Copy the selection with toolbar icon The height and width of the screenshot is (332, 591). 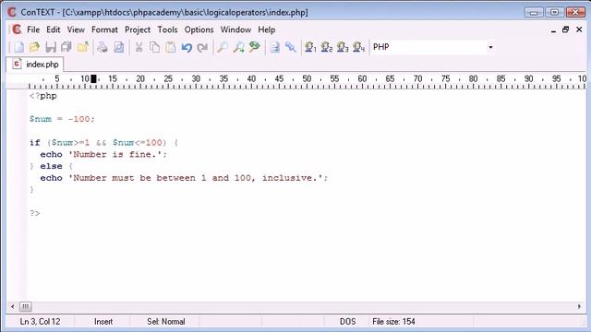click(x=154, y=47)
